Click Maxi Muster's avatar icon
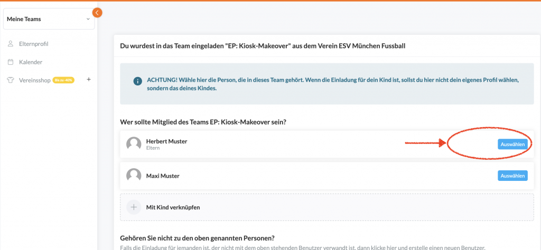Viewport: 541px width, 250px height. point(134,176)
